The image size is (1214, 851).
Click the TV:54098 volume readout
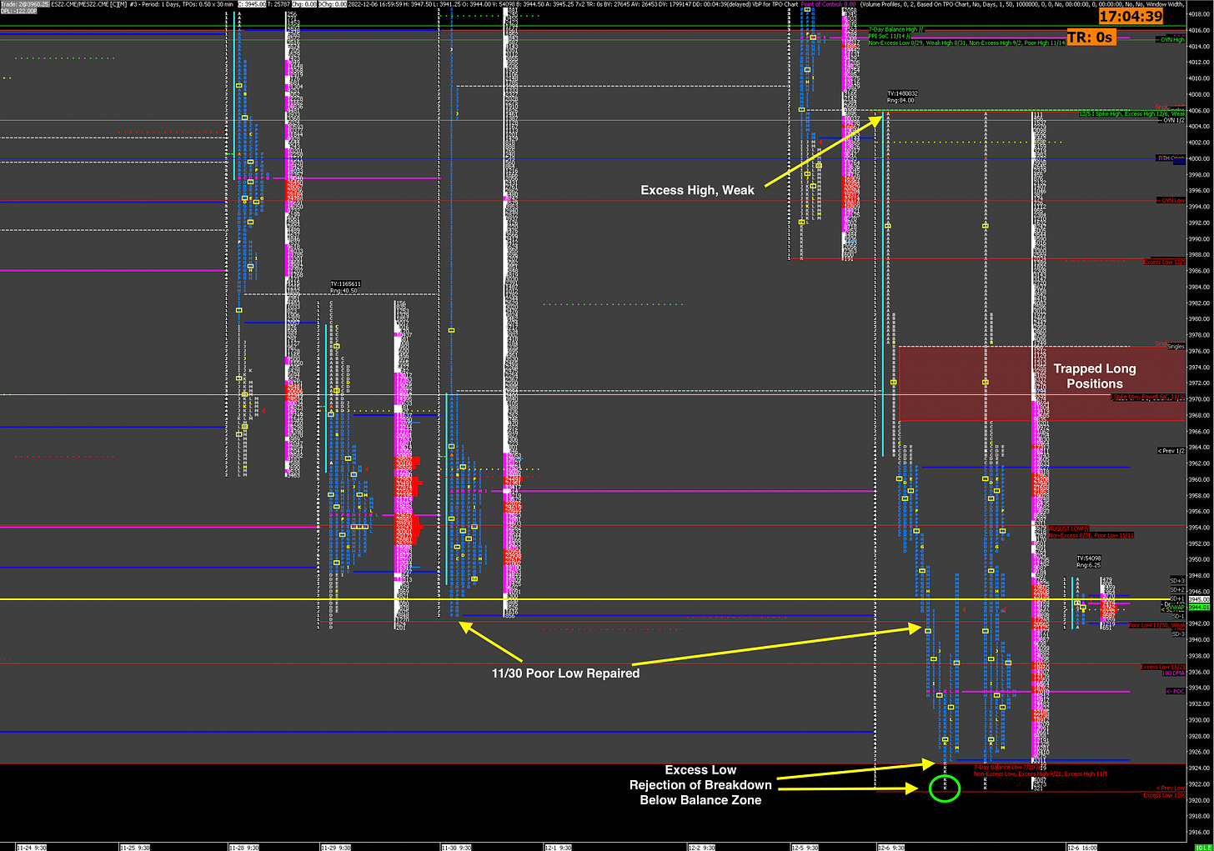(x=1089, y=558)
